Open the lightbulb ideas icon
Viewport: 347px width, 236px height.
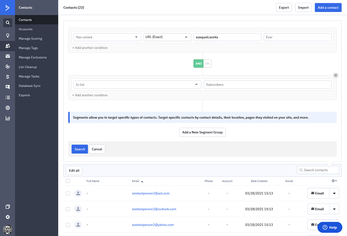tap(7, 36)
